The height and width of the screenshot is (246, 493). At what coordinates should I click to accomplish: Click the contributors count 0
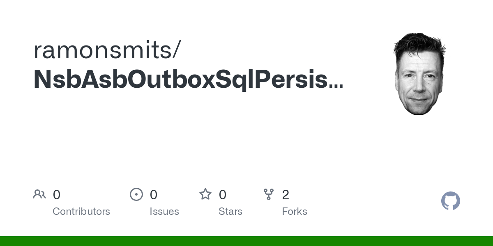[x=57, y=195]
